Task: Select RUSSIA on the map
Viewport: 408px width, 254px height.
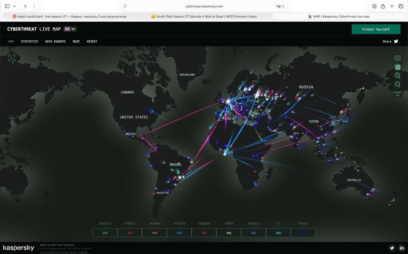Action: [306, 87]
